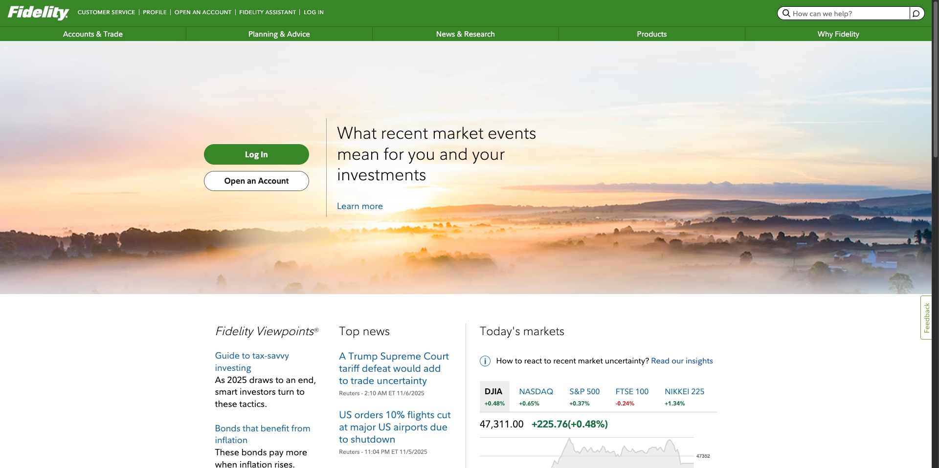Open the Products menu
This screenshot has width=939, height=468.
652,34
